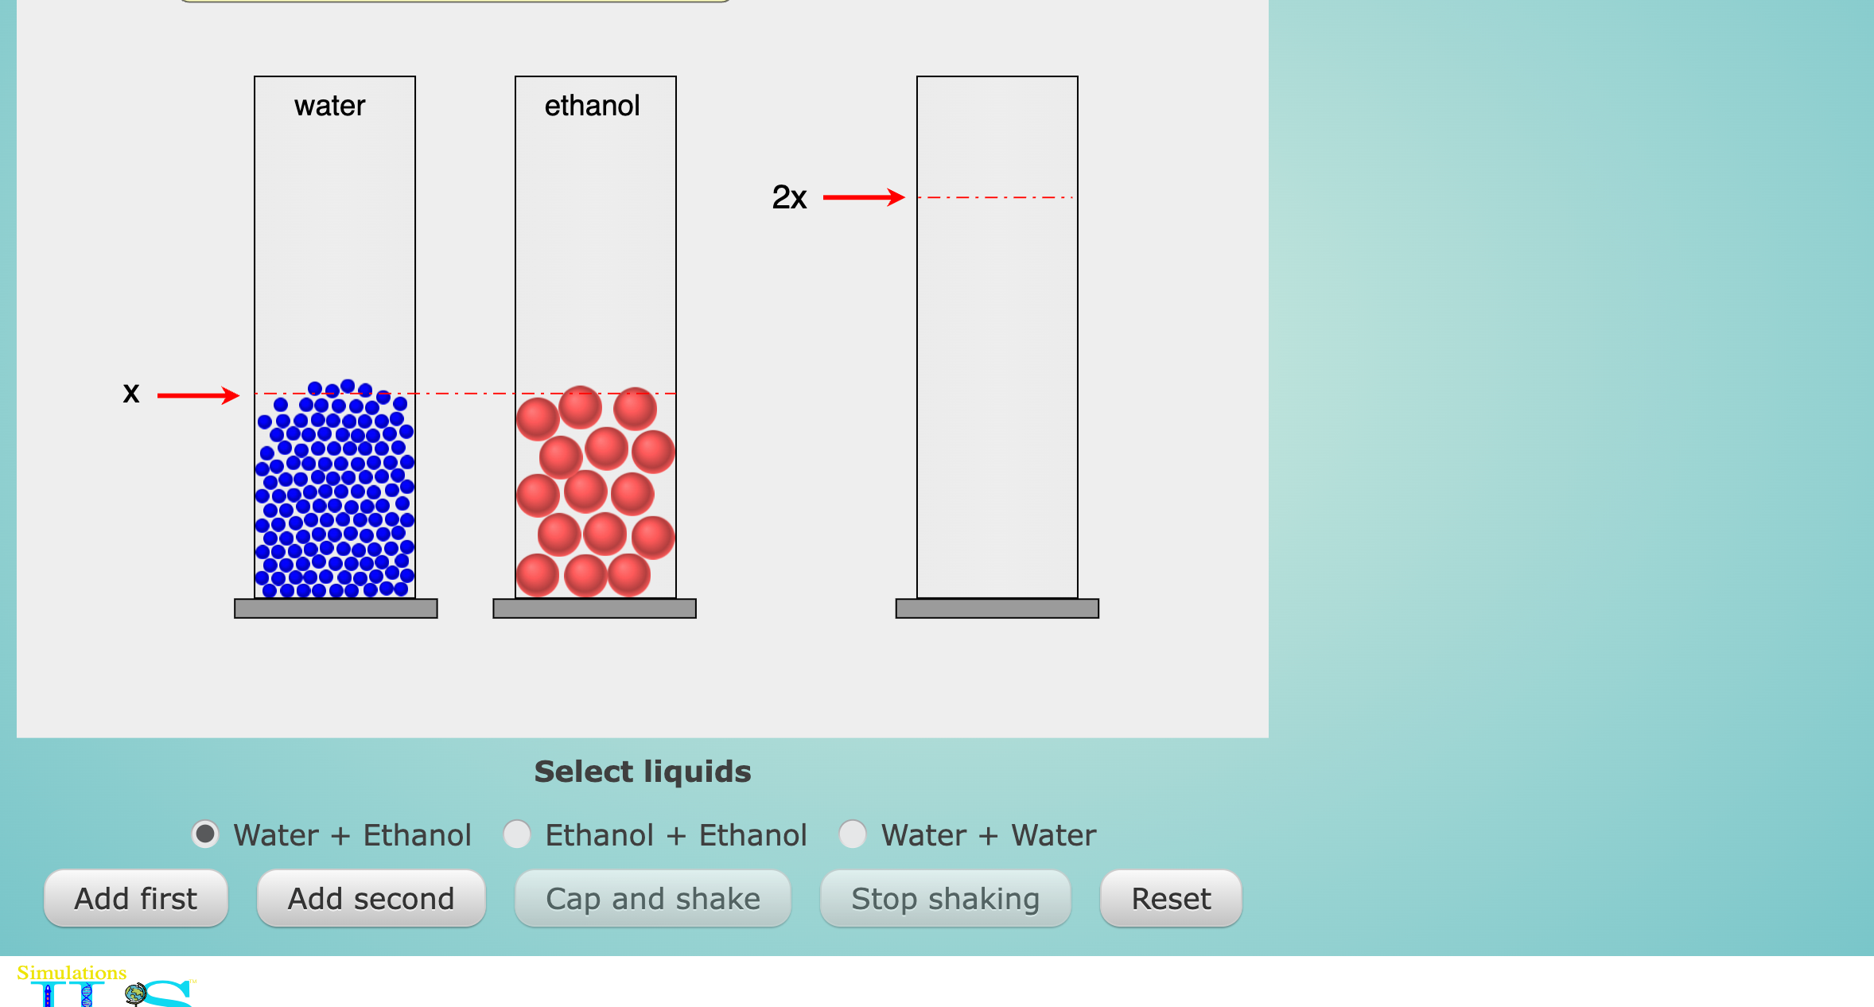Screen dimensions: 1874x1007
Task: Click the Add second button
Action: pyautogui.click(x=371, y=899)
